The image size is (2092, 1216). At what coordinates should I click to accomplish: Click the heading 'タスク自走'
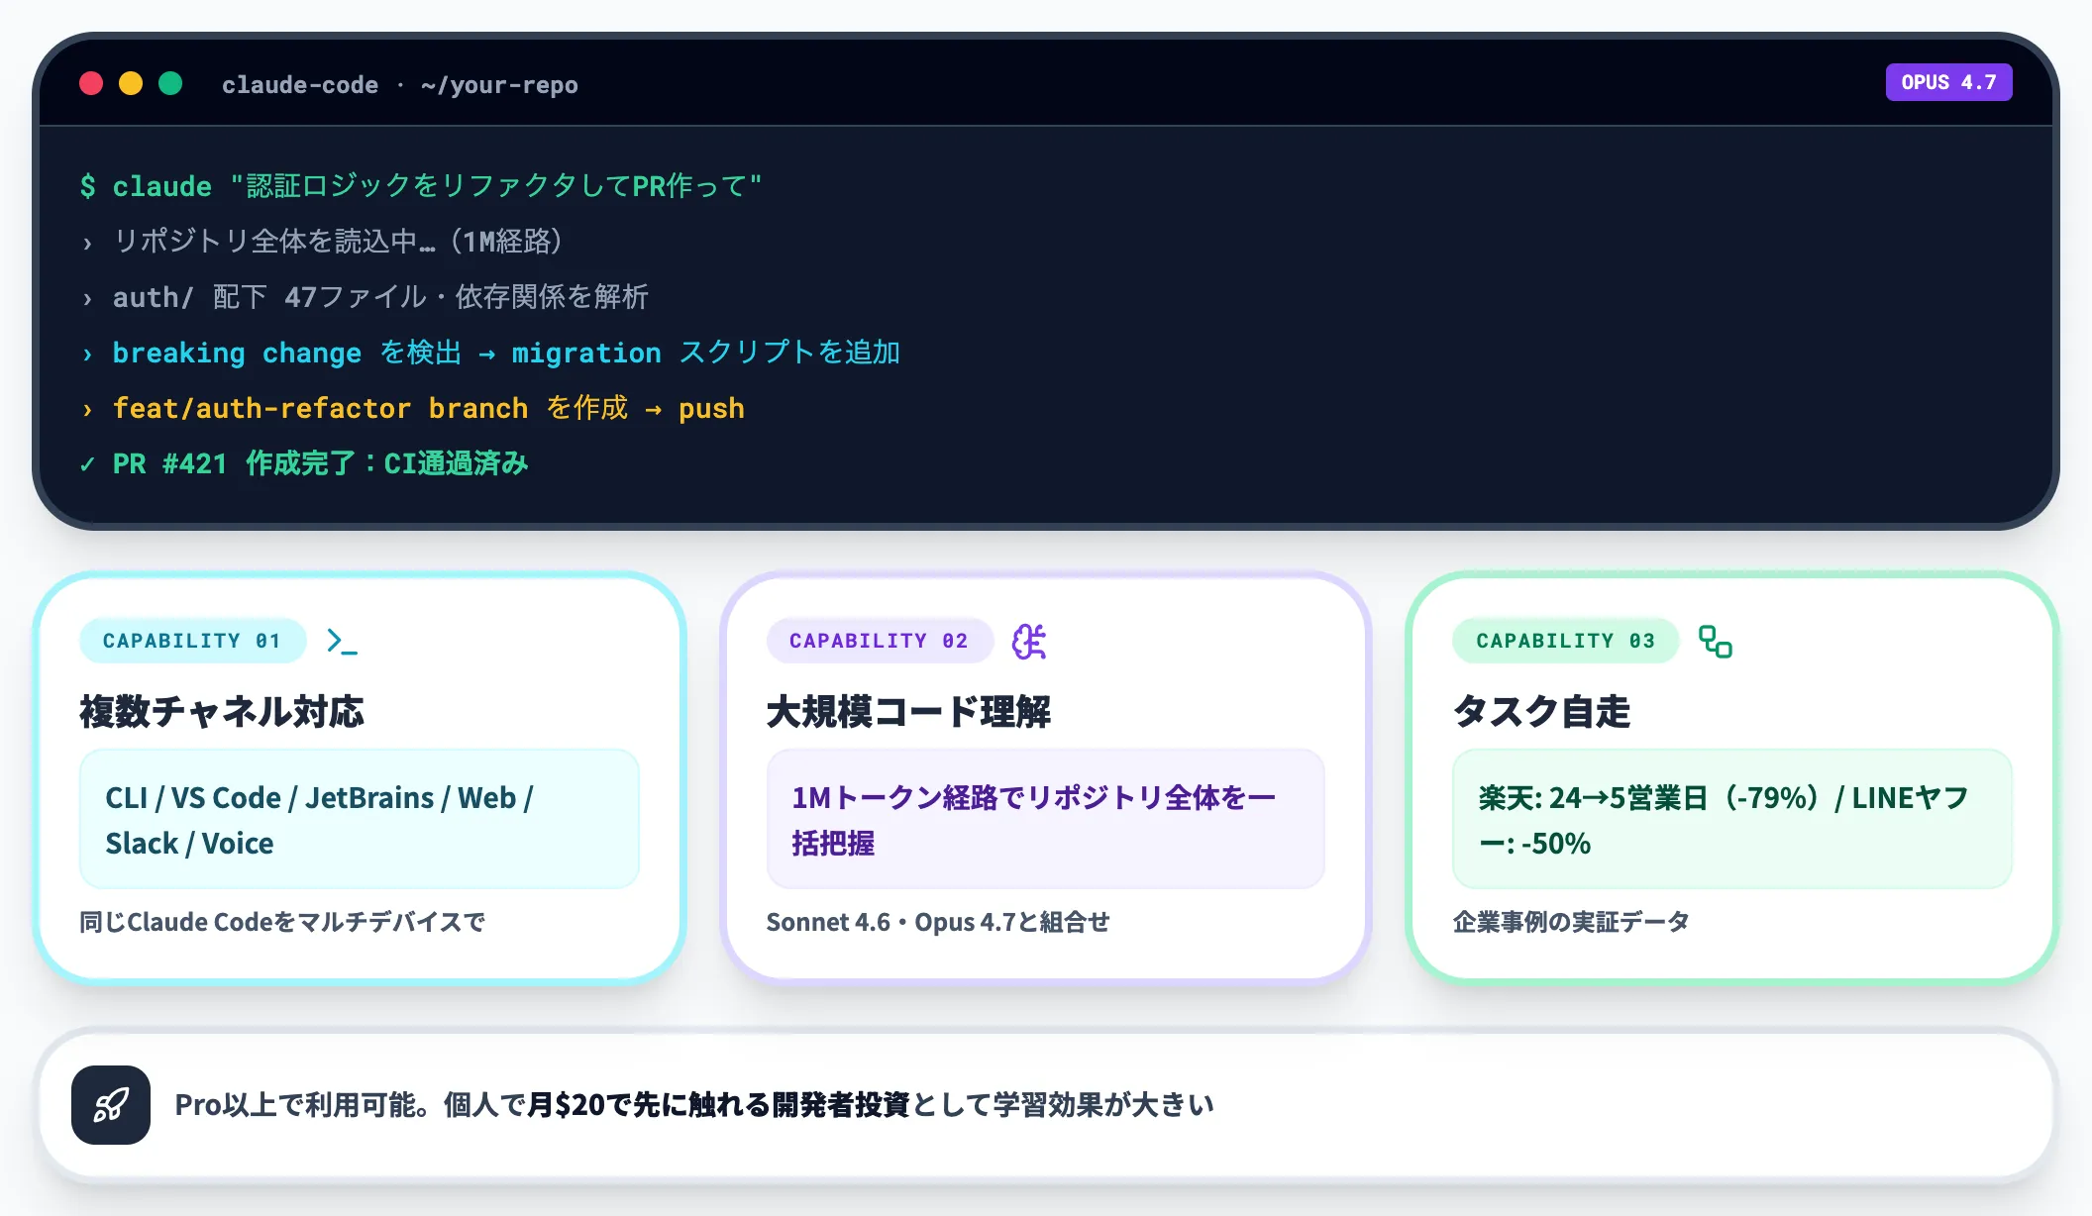(x=1541, y=711)
